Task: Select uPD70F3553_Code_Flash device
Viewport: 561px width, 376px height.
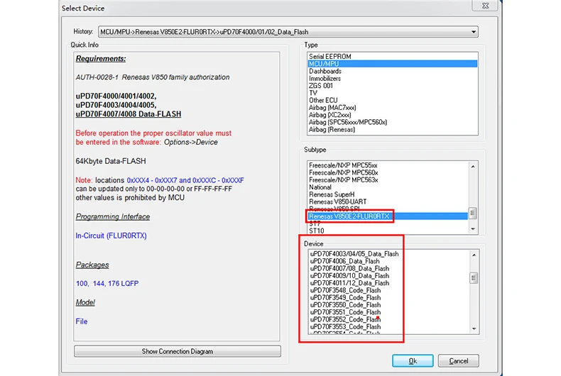Action: tap(389, 327)
